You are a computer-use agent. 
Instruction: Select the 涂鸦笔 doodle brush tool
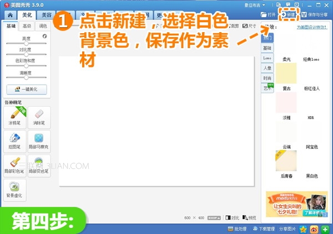pos(15,117)
